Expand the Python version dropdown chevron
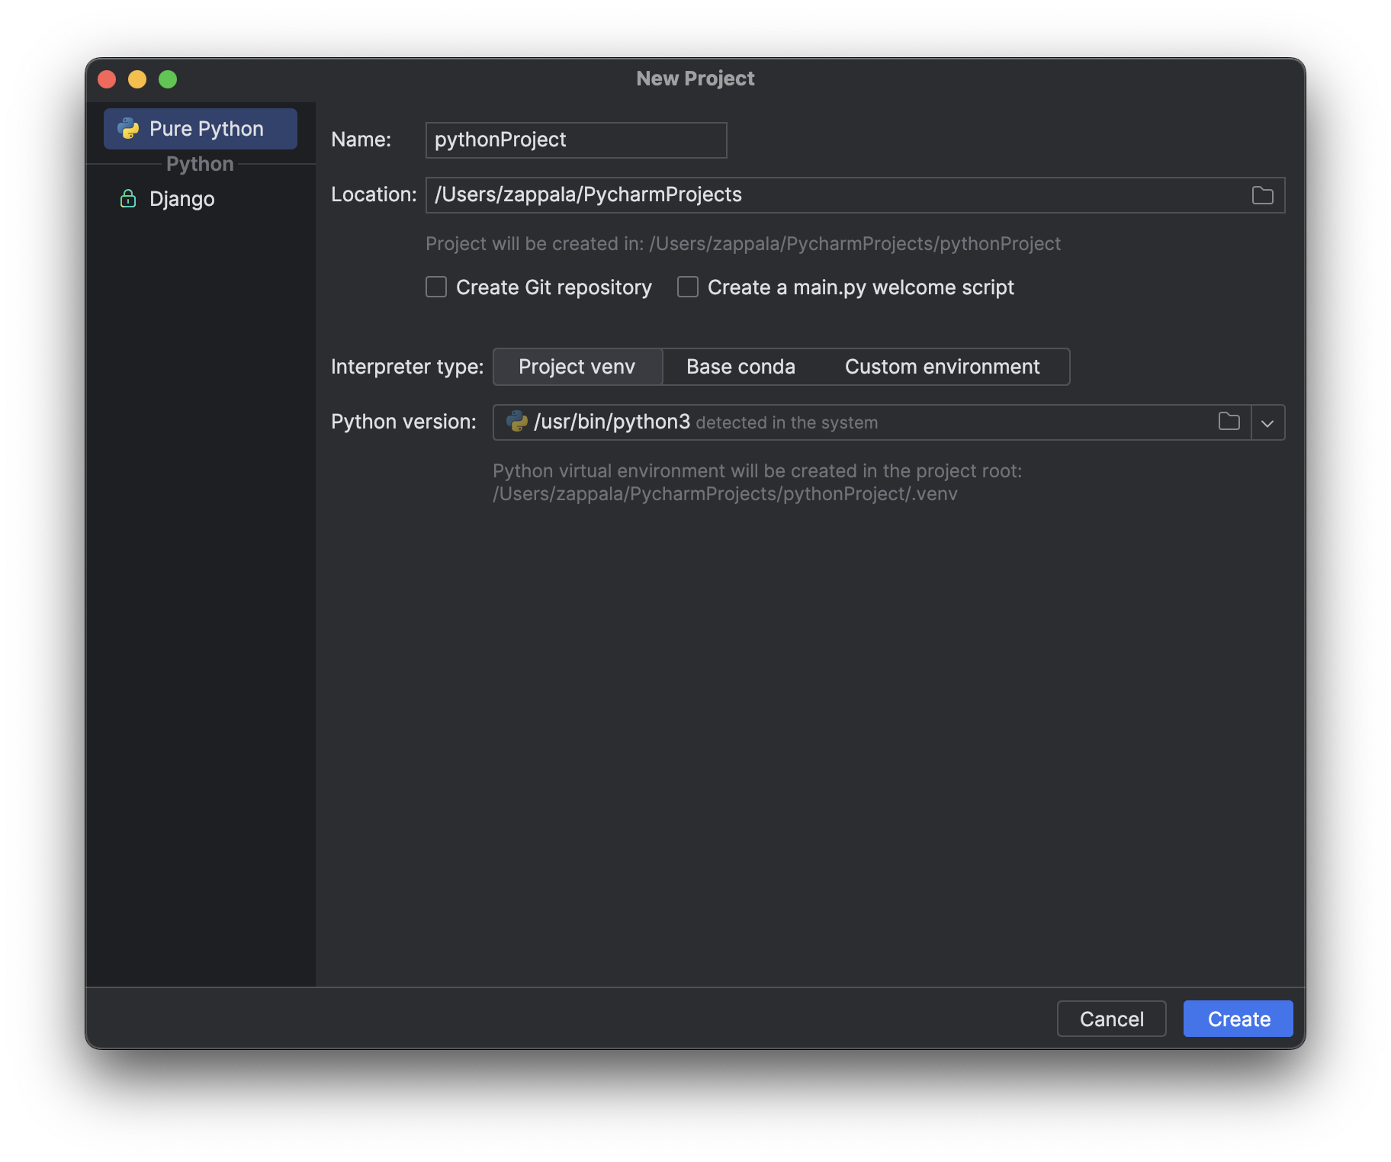1391x1162 pixels. [1268, 422]
